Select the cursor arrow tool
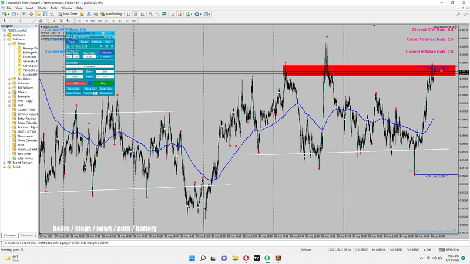Image resolution: width=470 pixels, height=264 pixels. click(x=5, y=21)
